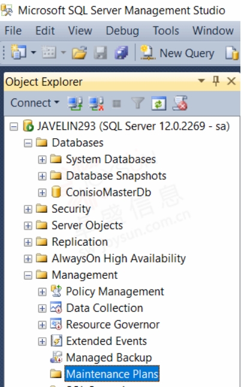
Task: Click the New Project toolbar icon
Action: coord(19,52)
